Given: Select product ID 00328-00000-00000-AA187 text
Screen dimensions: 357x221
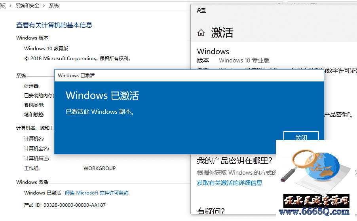Looking at the screenshot, I should click(74, 205).
